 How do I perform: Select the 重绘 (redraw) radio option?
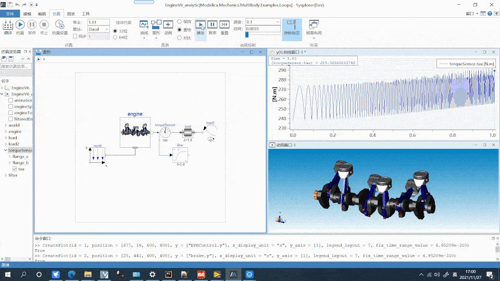coord(180,30)
